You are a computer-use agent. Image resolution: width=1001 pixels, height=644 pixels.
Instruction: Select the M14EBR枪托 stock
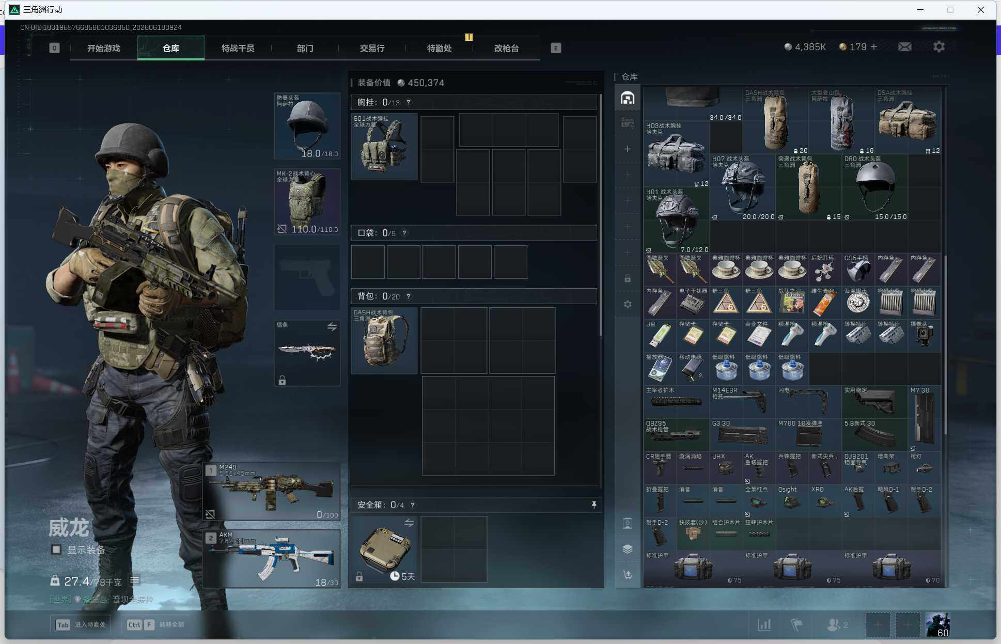point(742,402)
